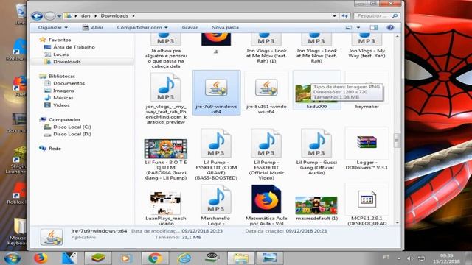Select the jre-8u191-windows-x64 installer icon

coord(266,88)
